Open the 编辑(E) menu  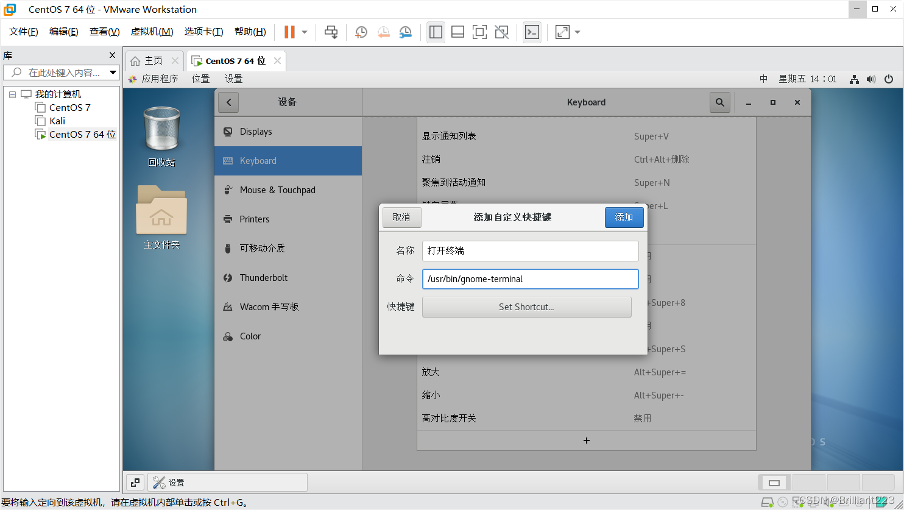(x=64, y=32)
